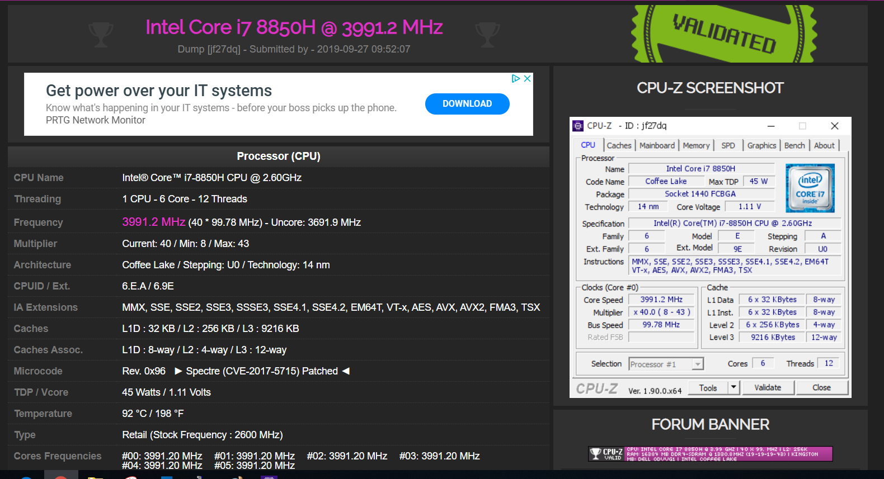This screenshot has width=884, height=479.
Task: Select the SPD tab in CPU-Z
Action: (728, 145)
